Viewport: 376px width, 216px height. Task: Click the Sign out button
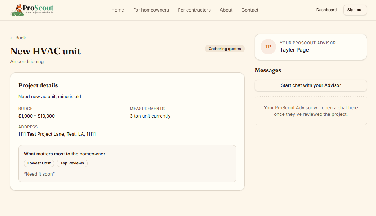coord(355,10)
